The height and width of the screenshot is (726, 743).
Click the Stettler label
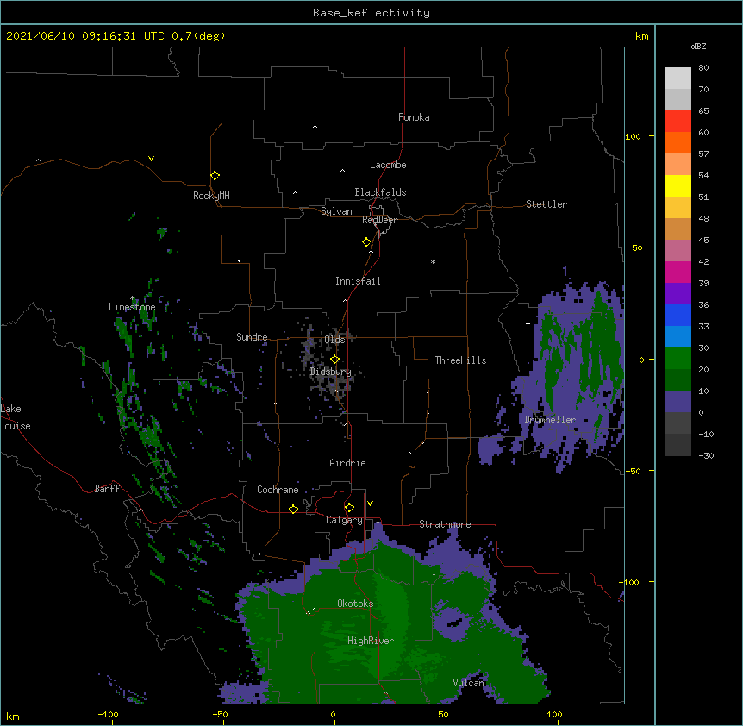coord(546,204)
